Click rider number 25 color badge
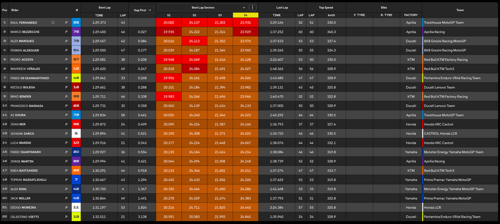Image resolution: width=500 pixels, height=224 pixels. [76, 22]
